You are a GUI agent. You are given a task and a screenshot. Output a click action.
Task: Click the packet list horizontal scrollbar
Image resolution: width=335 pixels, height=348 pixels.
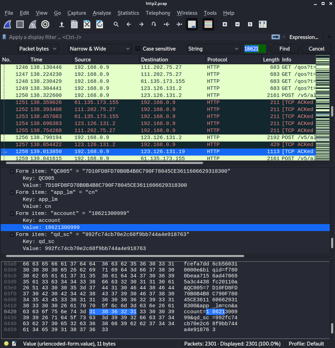point(105,163)
